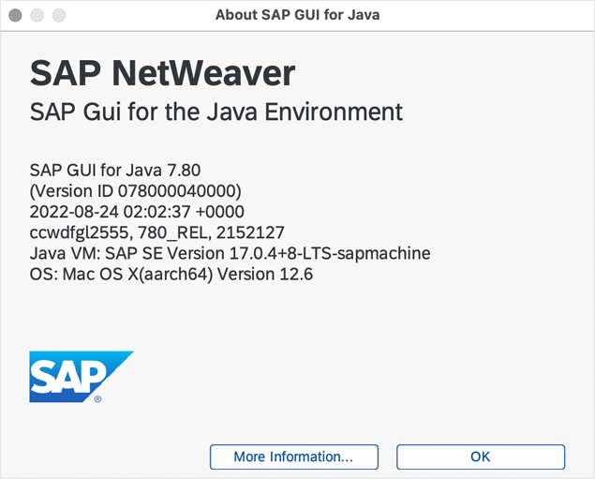This screenshot has height=479, width=595.
Task: Click the 'ccwdfgl2555, 780_REL, 2152127' line
Action: [x=156, y=232]
